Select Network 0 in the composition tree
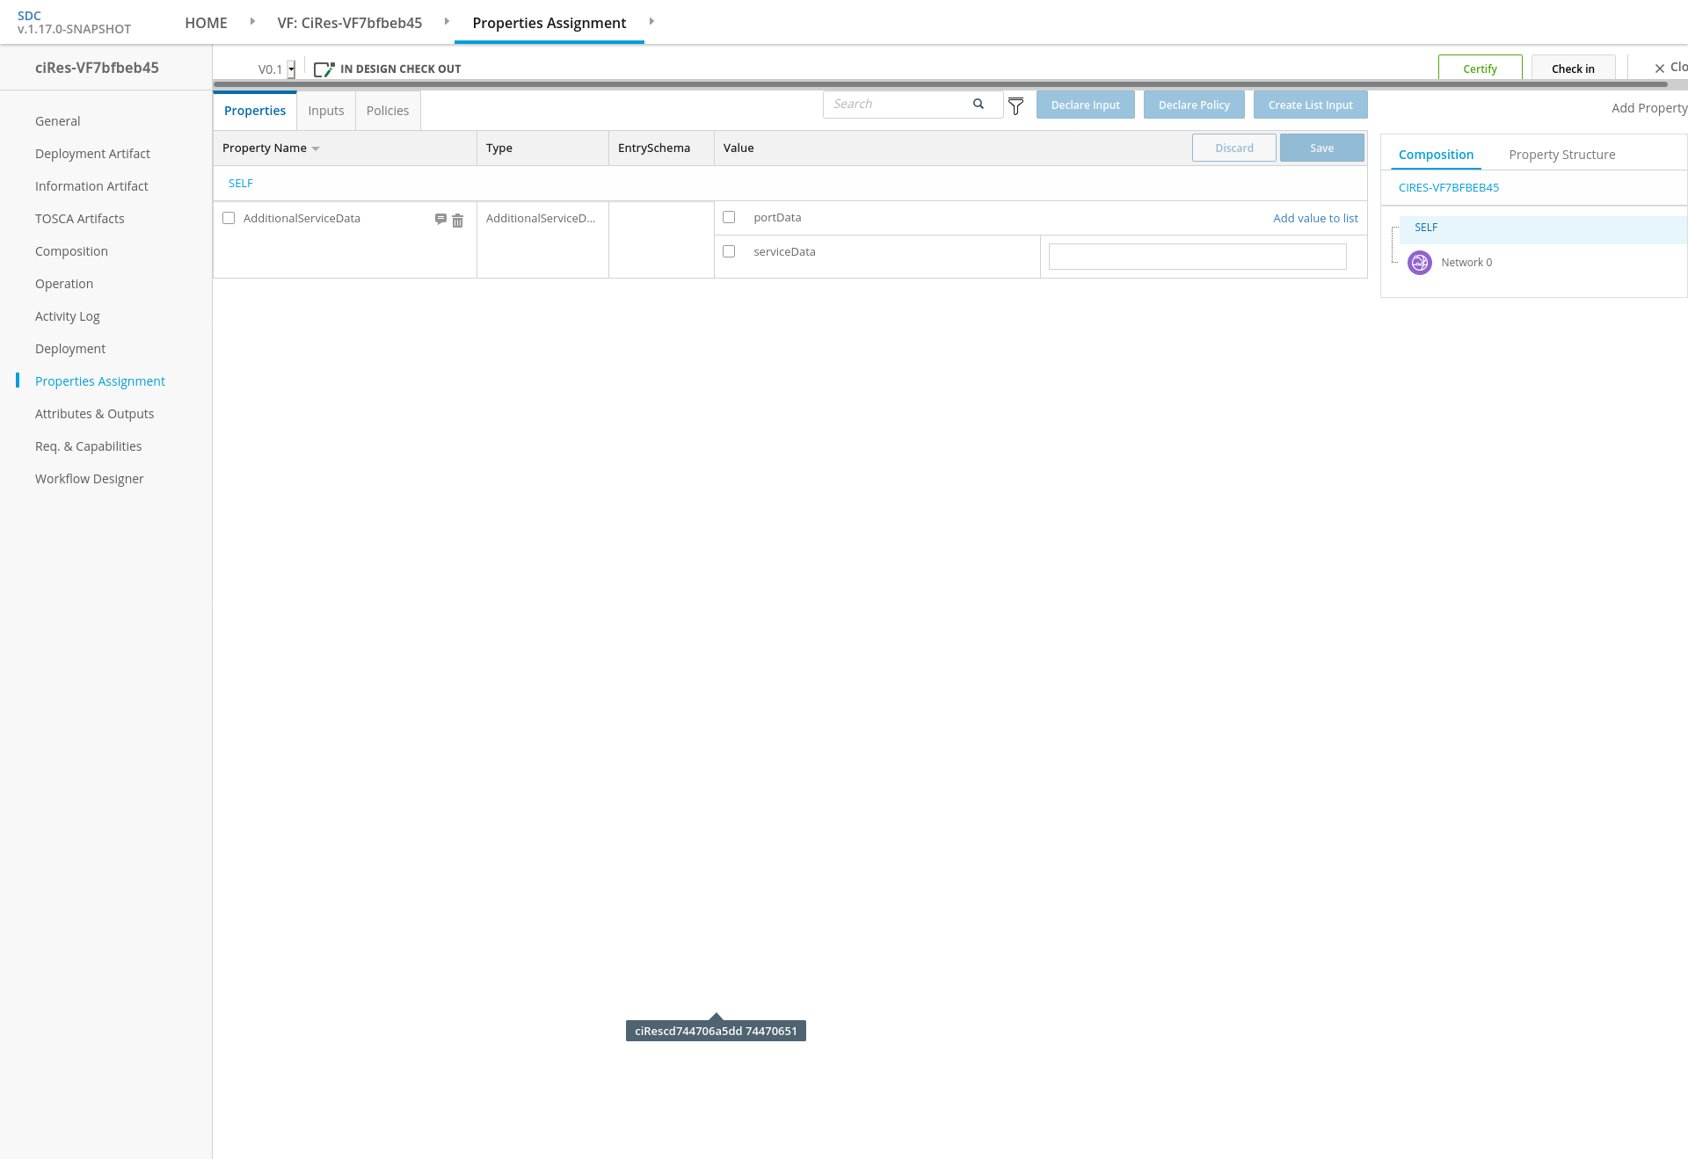The width and height of the screenshot is (1688, 1159). pos(1466,263)
